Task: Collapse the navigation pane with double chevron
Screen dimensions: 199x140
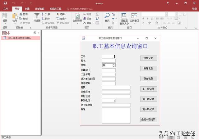Action: point(39,33)
